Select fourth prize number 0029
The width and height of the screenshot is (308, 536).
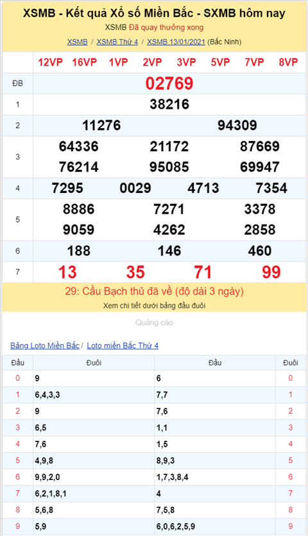[x=135, y=188]
